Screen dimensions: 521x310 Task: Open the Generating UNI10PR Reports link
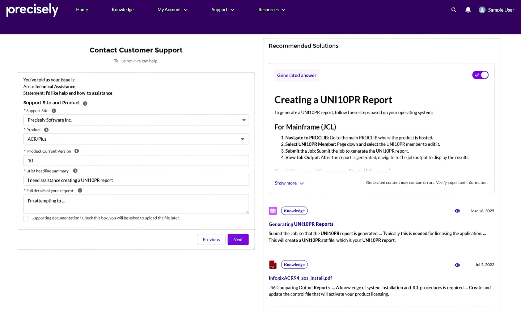301,224
